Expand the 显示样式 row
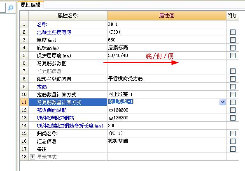The width and height of the screenshot is (245, 171). pyautogui.click(x=32, y=157)
